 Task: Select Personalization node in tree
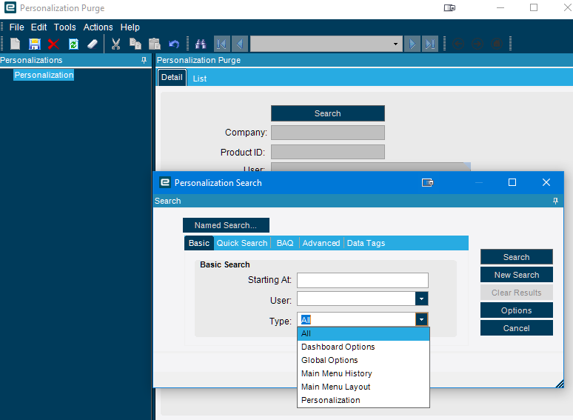pyautogui.click(x=44, y=75)
